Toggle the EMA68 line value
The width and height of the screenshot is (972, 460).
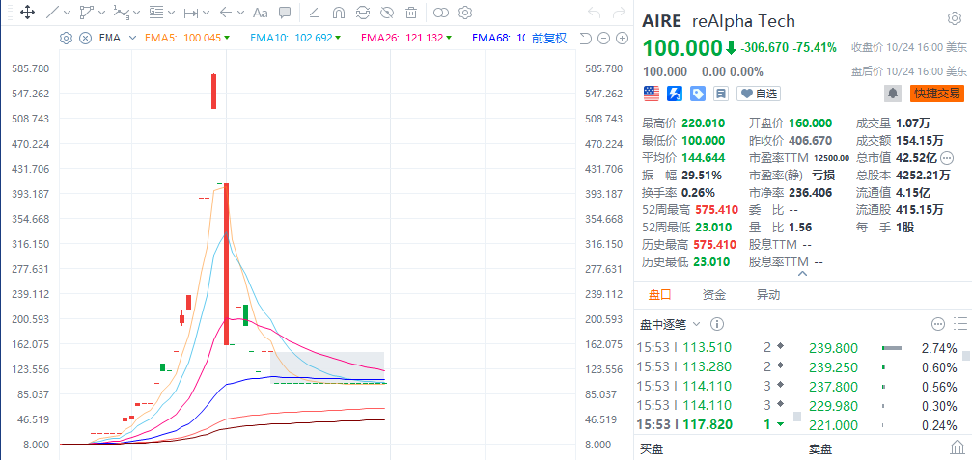(x=498, y=38)
